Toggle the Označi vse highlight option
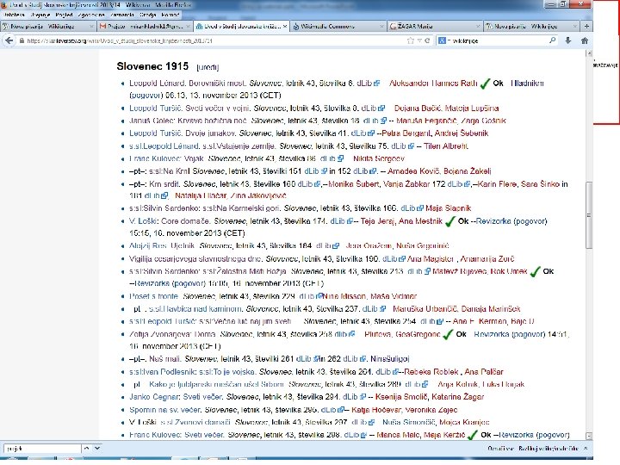 [501, 449]
